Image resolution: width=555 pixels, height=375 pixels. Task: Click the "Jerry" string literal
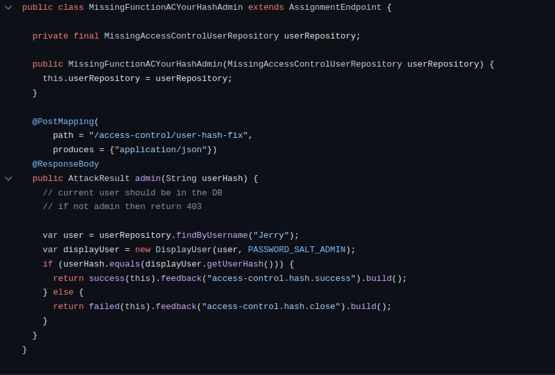point(271,235)
